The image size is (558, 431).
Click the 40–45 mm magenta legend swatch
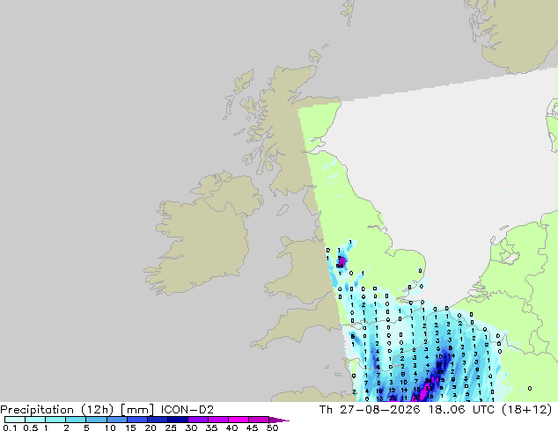(x=239, y=420)
